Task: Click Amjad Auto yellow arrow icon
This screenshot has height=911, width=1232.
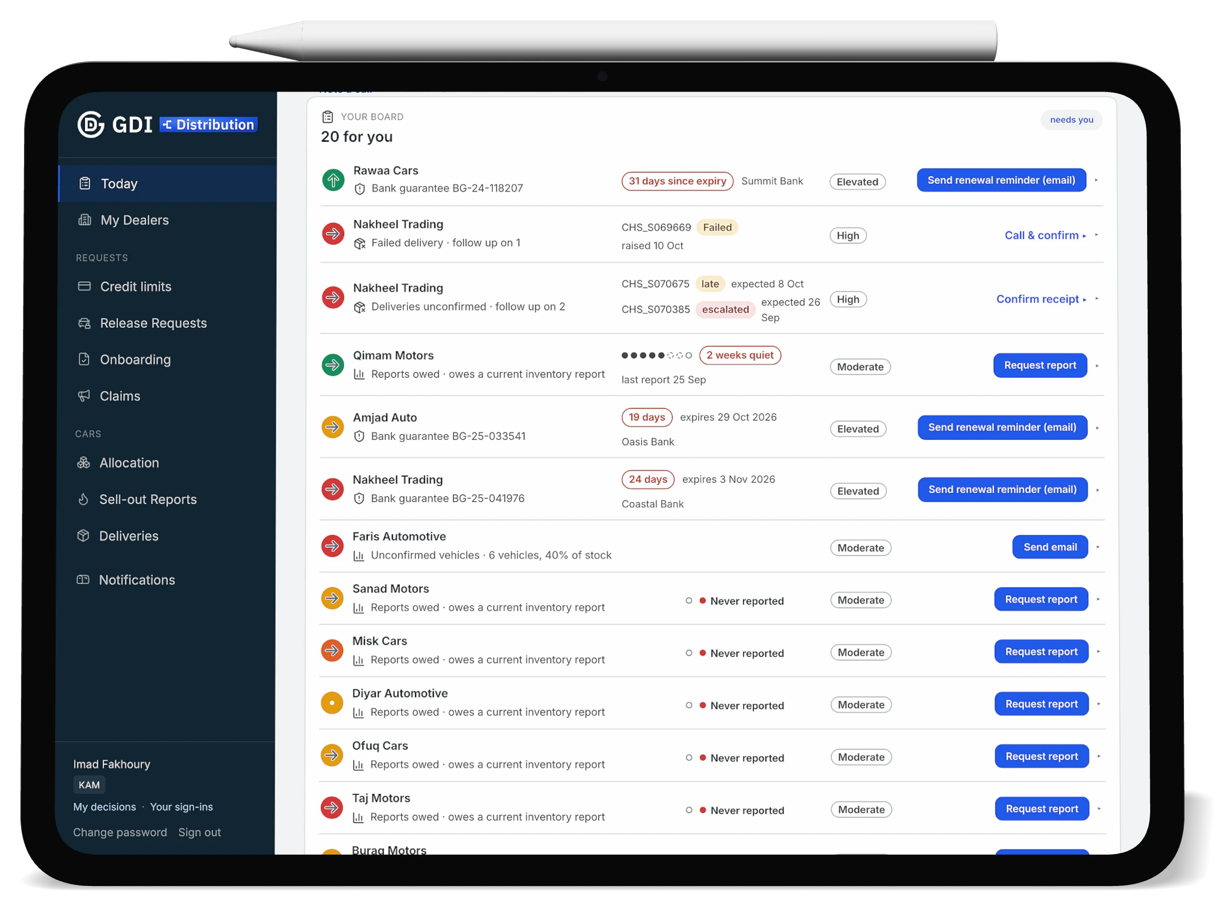Action: pyautogui.click(x=332, y=426)
